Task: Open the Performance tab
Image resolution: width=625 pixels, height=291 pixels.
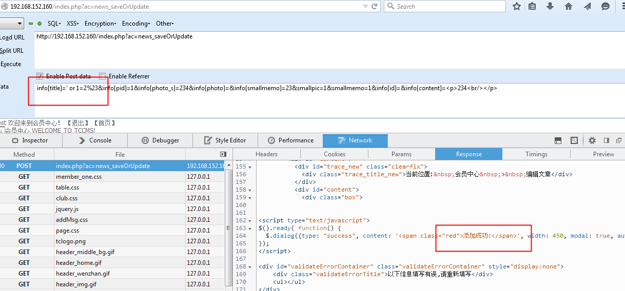Action: point(290,140)
